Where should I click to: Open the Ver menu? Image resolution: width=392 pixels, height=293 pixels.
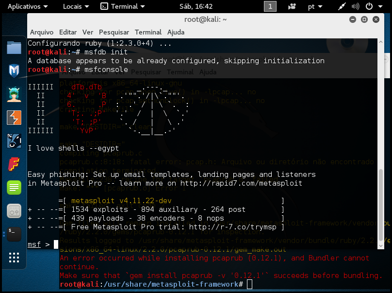coord(88,32)
